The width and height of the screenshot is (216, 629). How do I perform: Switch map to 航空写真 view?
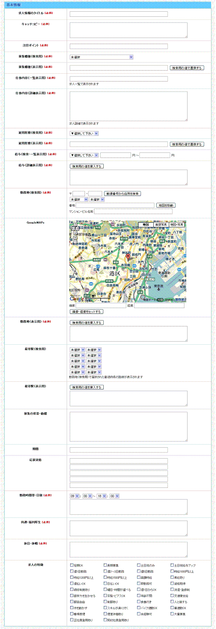(161, 225)
